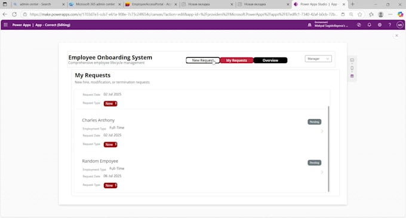Open Random Empoyee request details chevron
Viewport: 406px width, 218px height.
point(322,172)
